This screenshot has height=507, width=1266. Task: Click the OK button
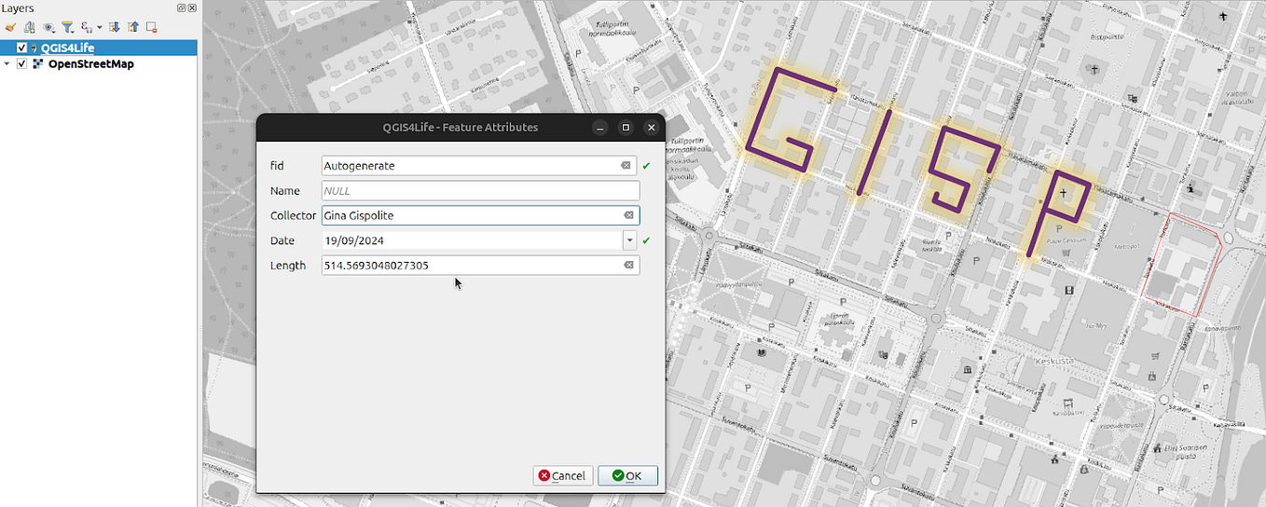627,475
